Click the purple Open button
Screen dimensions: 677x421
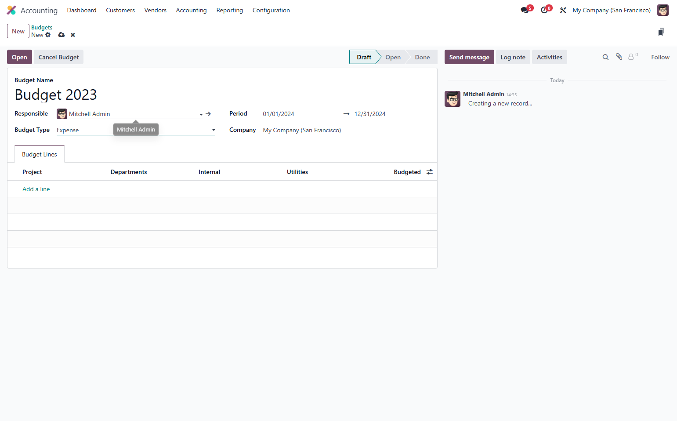tap(19, 57)
